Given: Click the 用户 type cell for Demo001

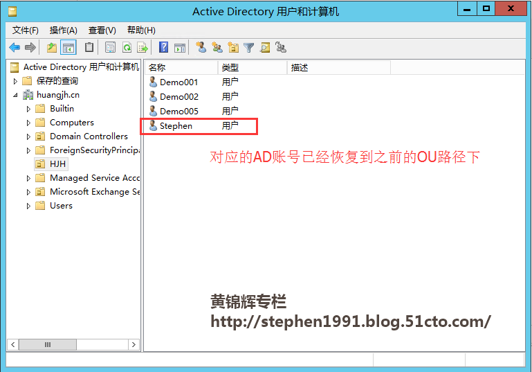Looking at the screenshot, I should pos(230,82).
